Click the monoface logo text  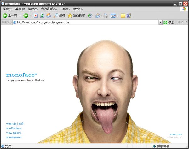21,75
